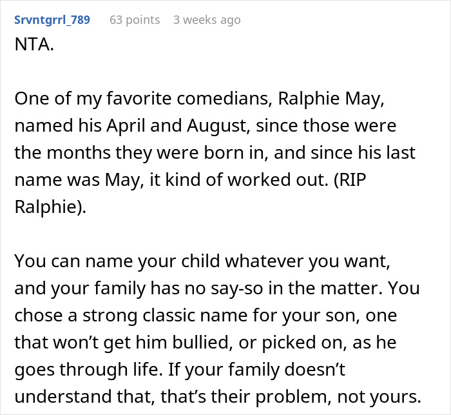Image resolution: width=451 pixels, height=415 pixels.
Task: Click the line starting the months they were born
Action: click(x=215, y=153)
